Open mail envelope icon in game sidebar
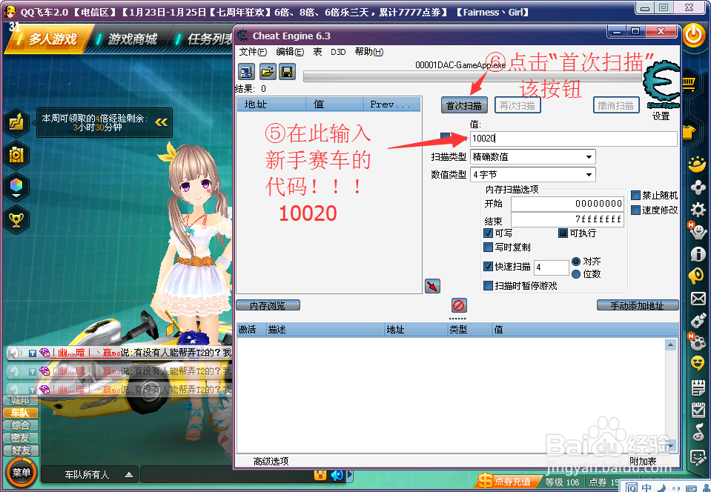Screen dimensions: 711x492 click(698, 299)
